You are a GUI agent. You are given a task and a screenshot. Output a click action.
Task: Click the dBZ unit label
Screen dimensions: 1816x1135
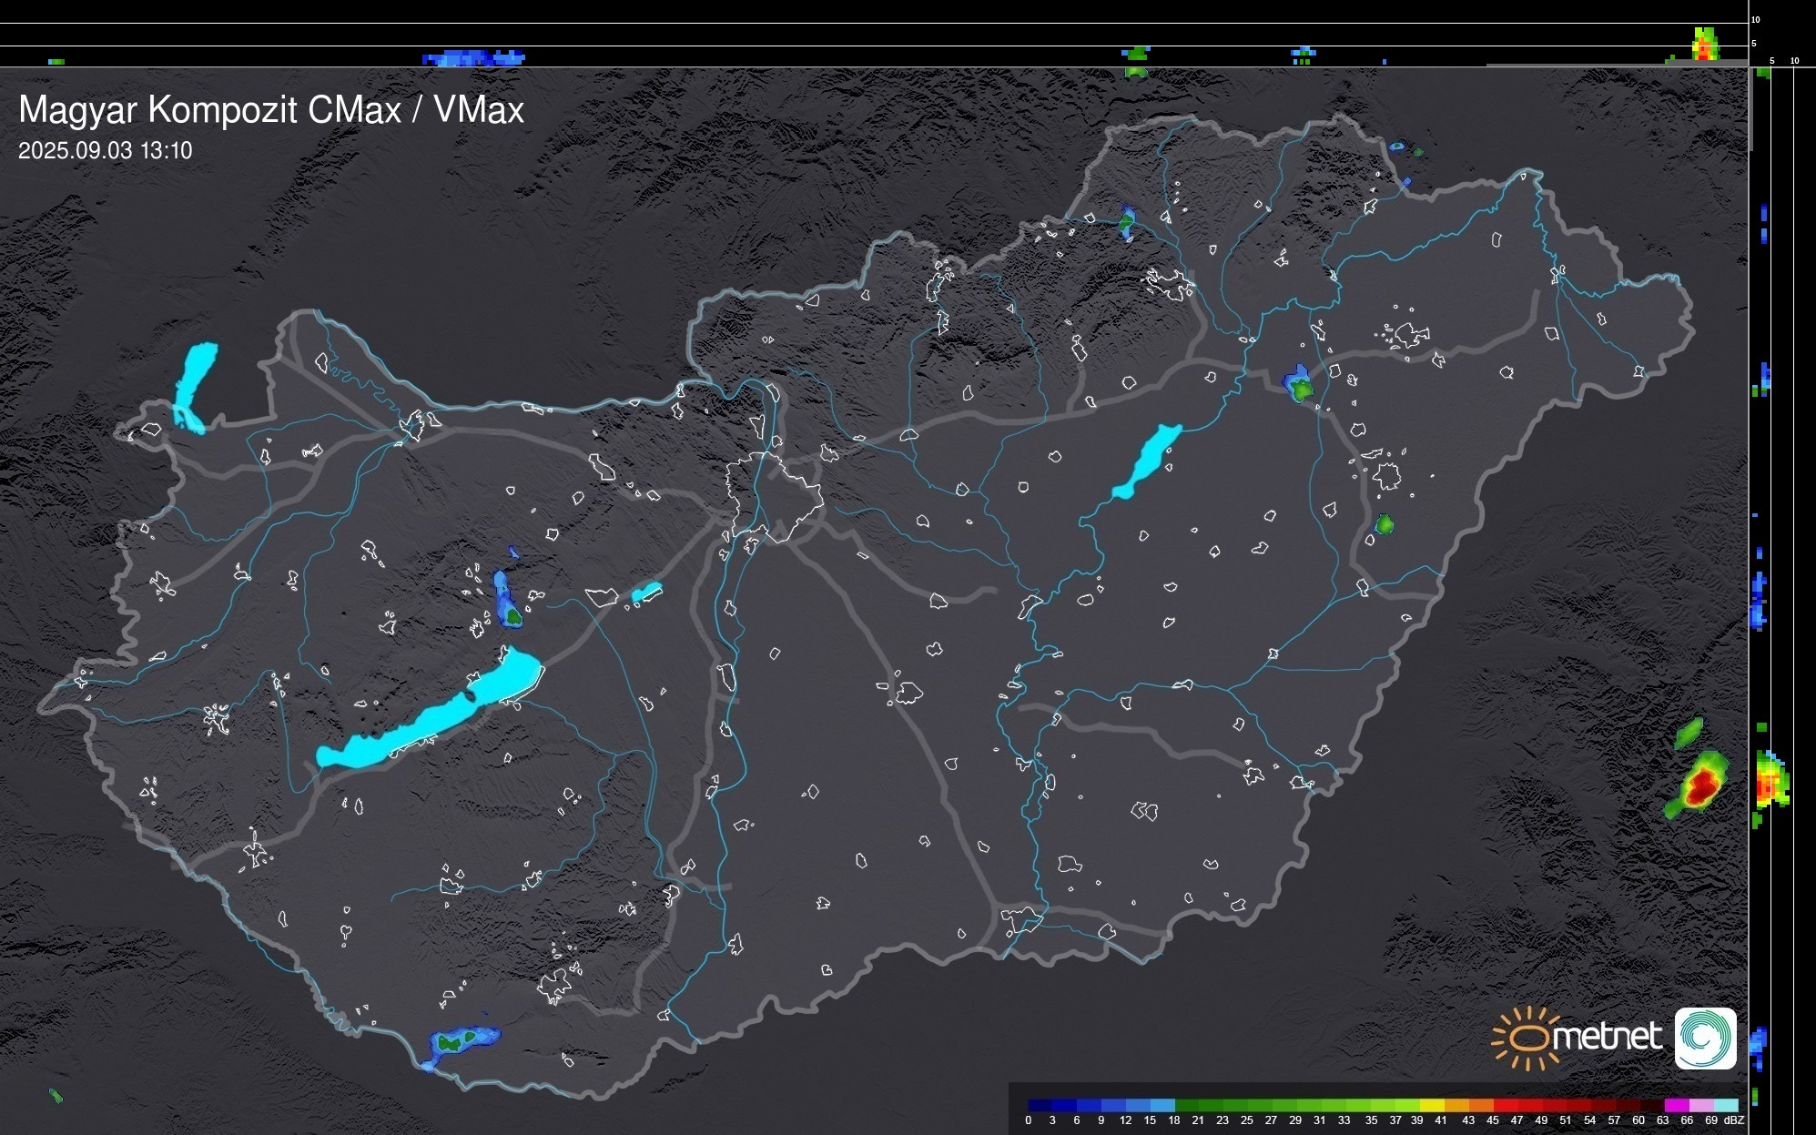(1735, 1120)
